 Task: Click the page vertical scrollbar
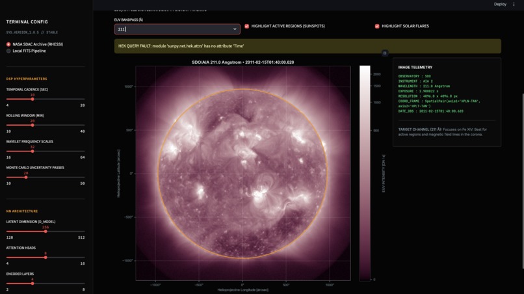coord(523,181)
